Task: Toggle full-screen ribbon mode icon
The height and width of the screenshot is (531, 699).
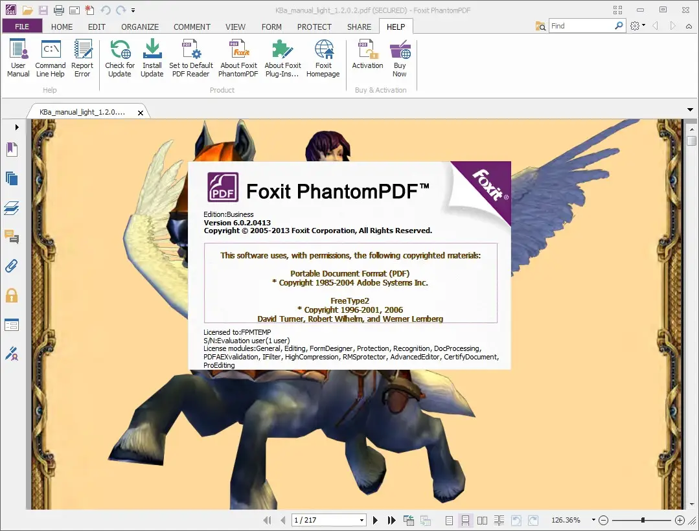Action: pyautogui.click(x=617, y=10)
